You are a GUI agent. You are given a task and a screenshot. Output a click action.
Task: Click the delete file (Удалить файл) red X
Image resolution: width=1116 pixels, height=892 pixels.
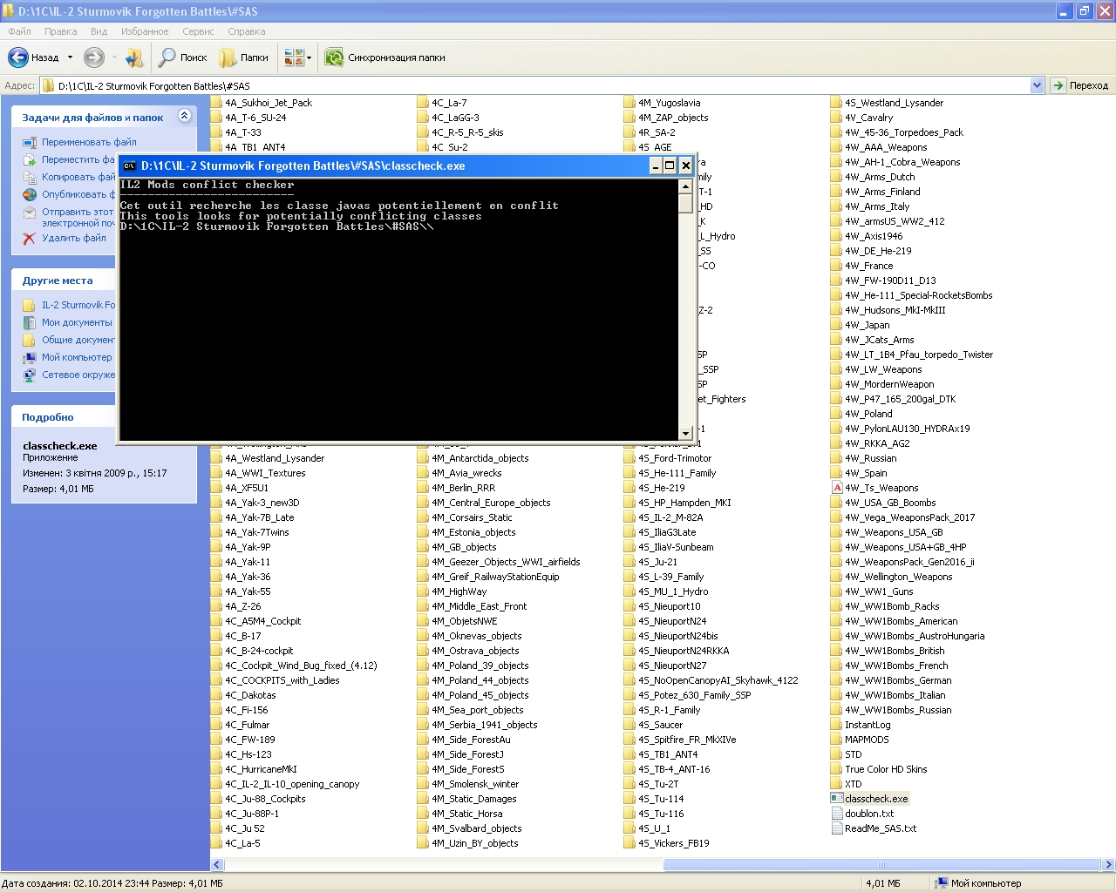click(30, 238)
